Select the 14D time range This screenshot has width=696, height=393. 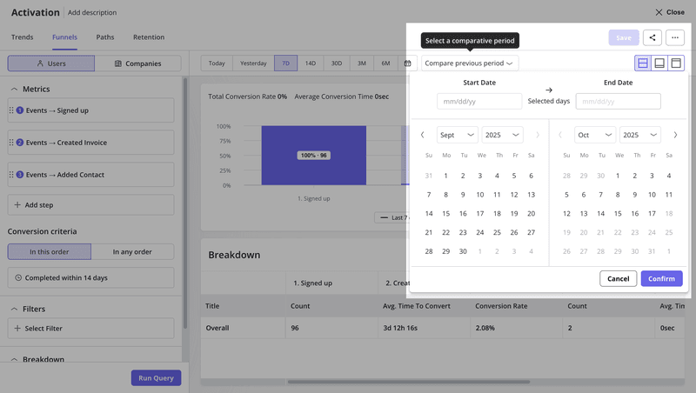[x=310, y=63]
